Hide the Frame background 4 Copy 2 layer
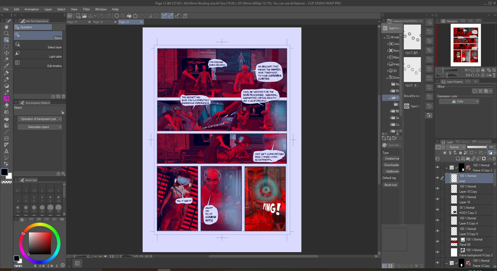Viewport: 497px width, 271px height. pos(437,252)
